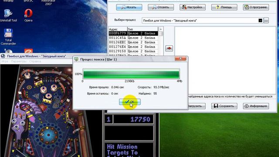Click the Искать search button
This screenshot has height=157, width=279.
(x=129, y=7)
